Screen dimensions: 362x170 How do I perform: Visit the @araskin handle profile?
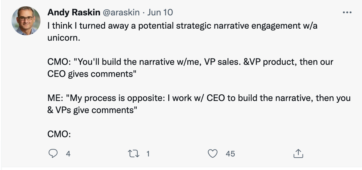(122, 12)
